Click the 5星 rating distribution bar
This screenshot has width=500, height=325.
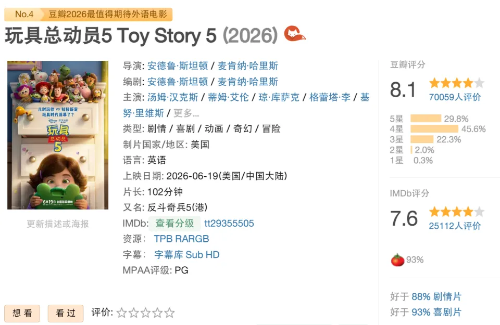tap(426, 119)
